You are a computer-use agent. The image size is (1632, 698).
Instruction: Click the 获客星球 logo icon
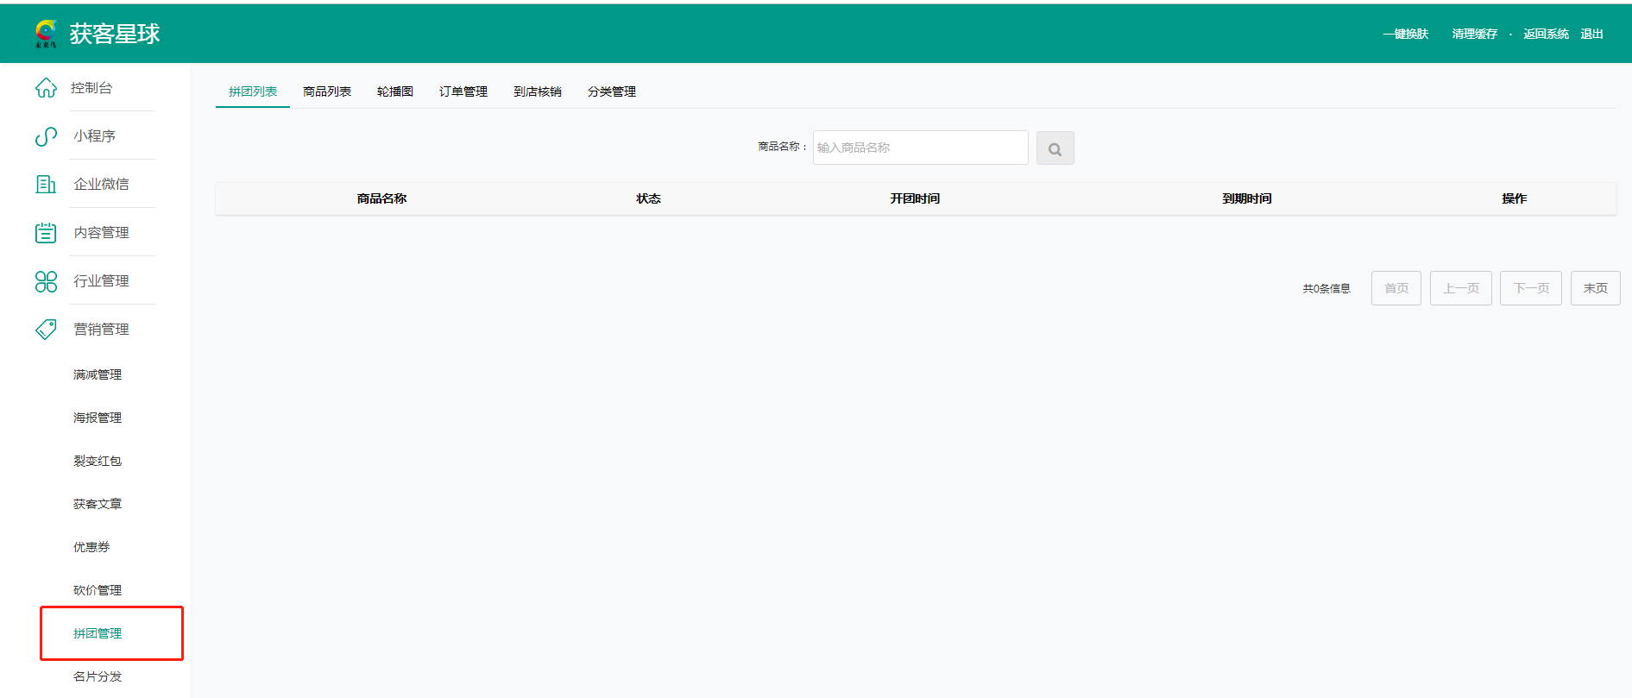click(x=46, y=34)
